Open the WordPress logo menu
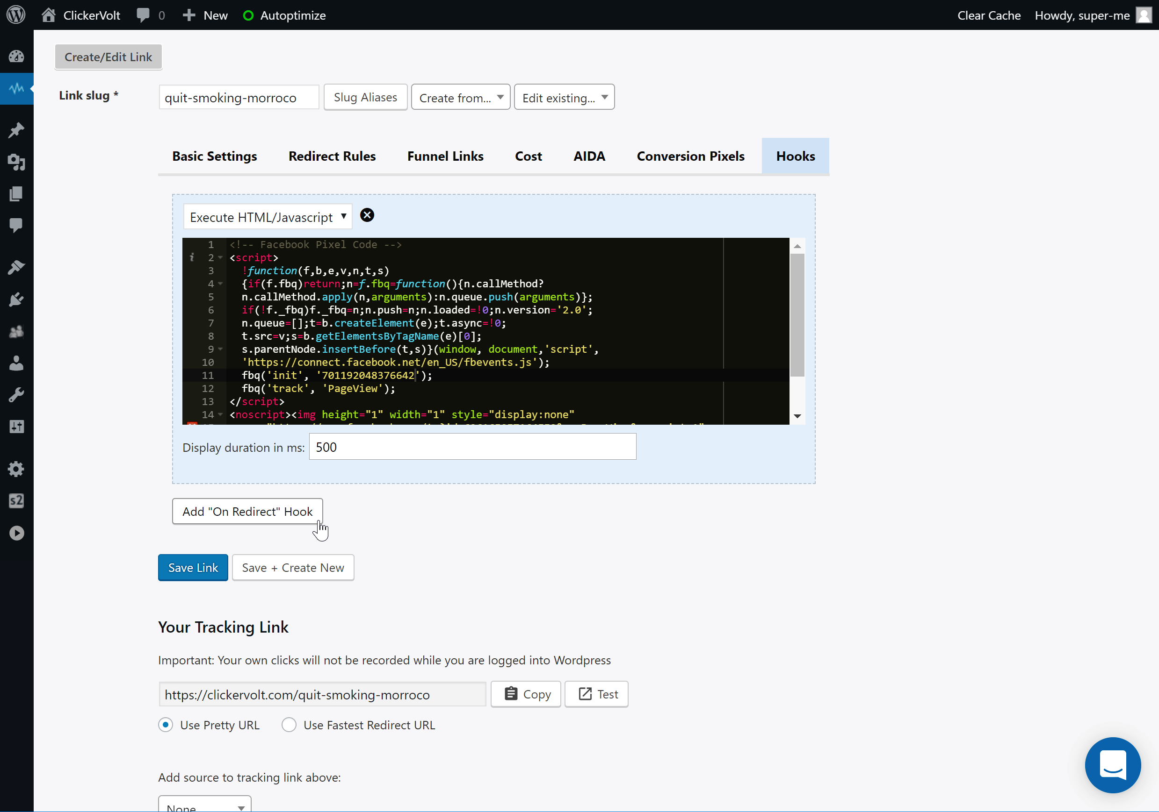The height and width of the screenshot is (812, 1159). (16, 14)
